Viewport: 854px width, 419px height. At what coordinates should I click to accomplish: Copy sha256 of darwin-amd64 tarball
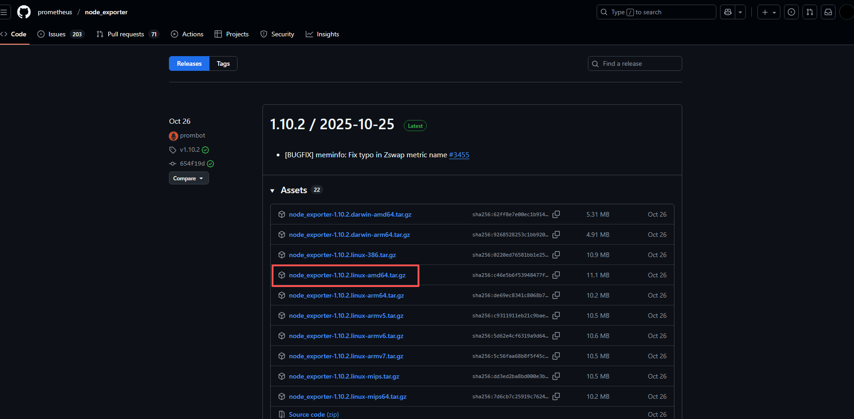[x=556, y=214]
